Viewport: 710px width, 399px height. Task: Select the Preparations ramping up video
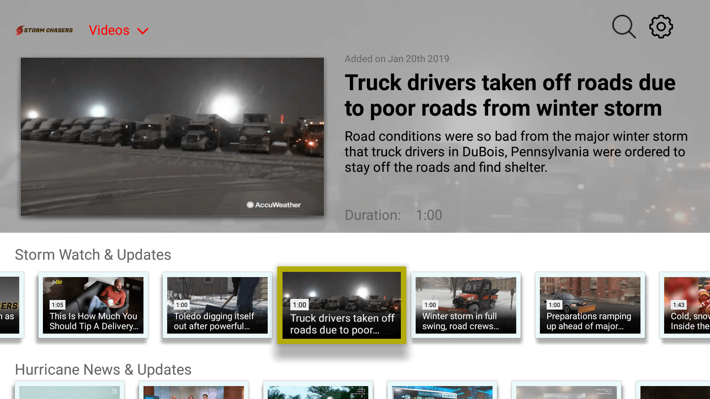[x=590, y=305]
